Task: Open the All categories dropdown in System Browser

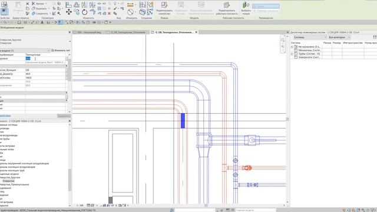Action: pyautogui.click(x=339, y=38)
